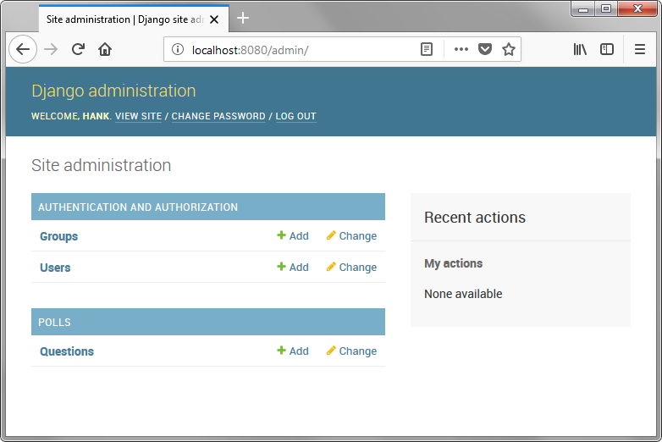Click the View Site link

tap(138, 116)
